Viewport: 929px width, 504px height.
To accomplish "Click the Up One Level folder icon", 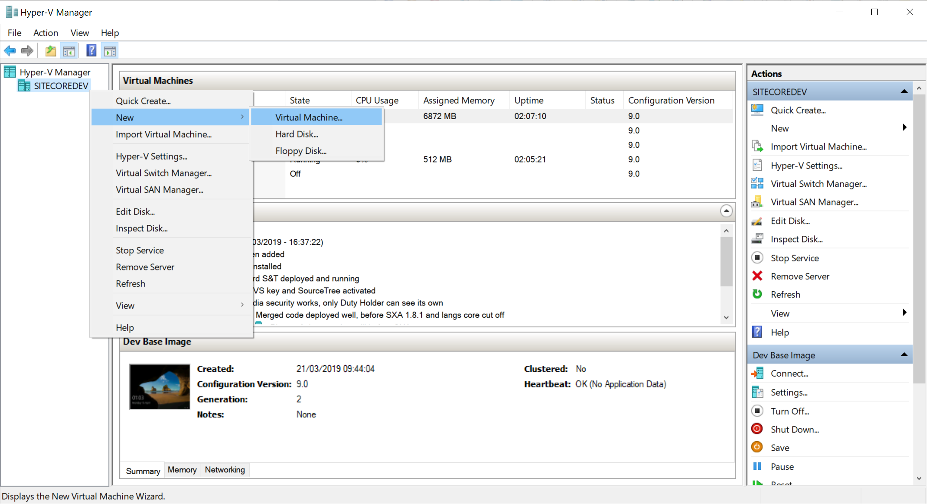I will point(51,51).
